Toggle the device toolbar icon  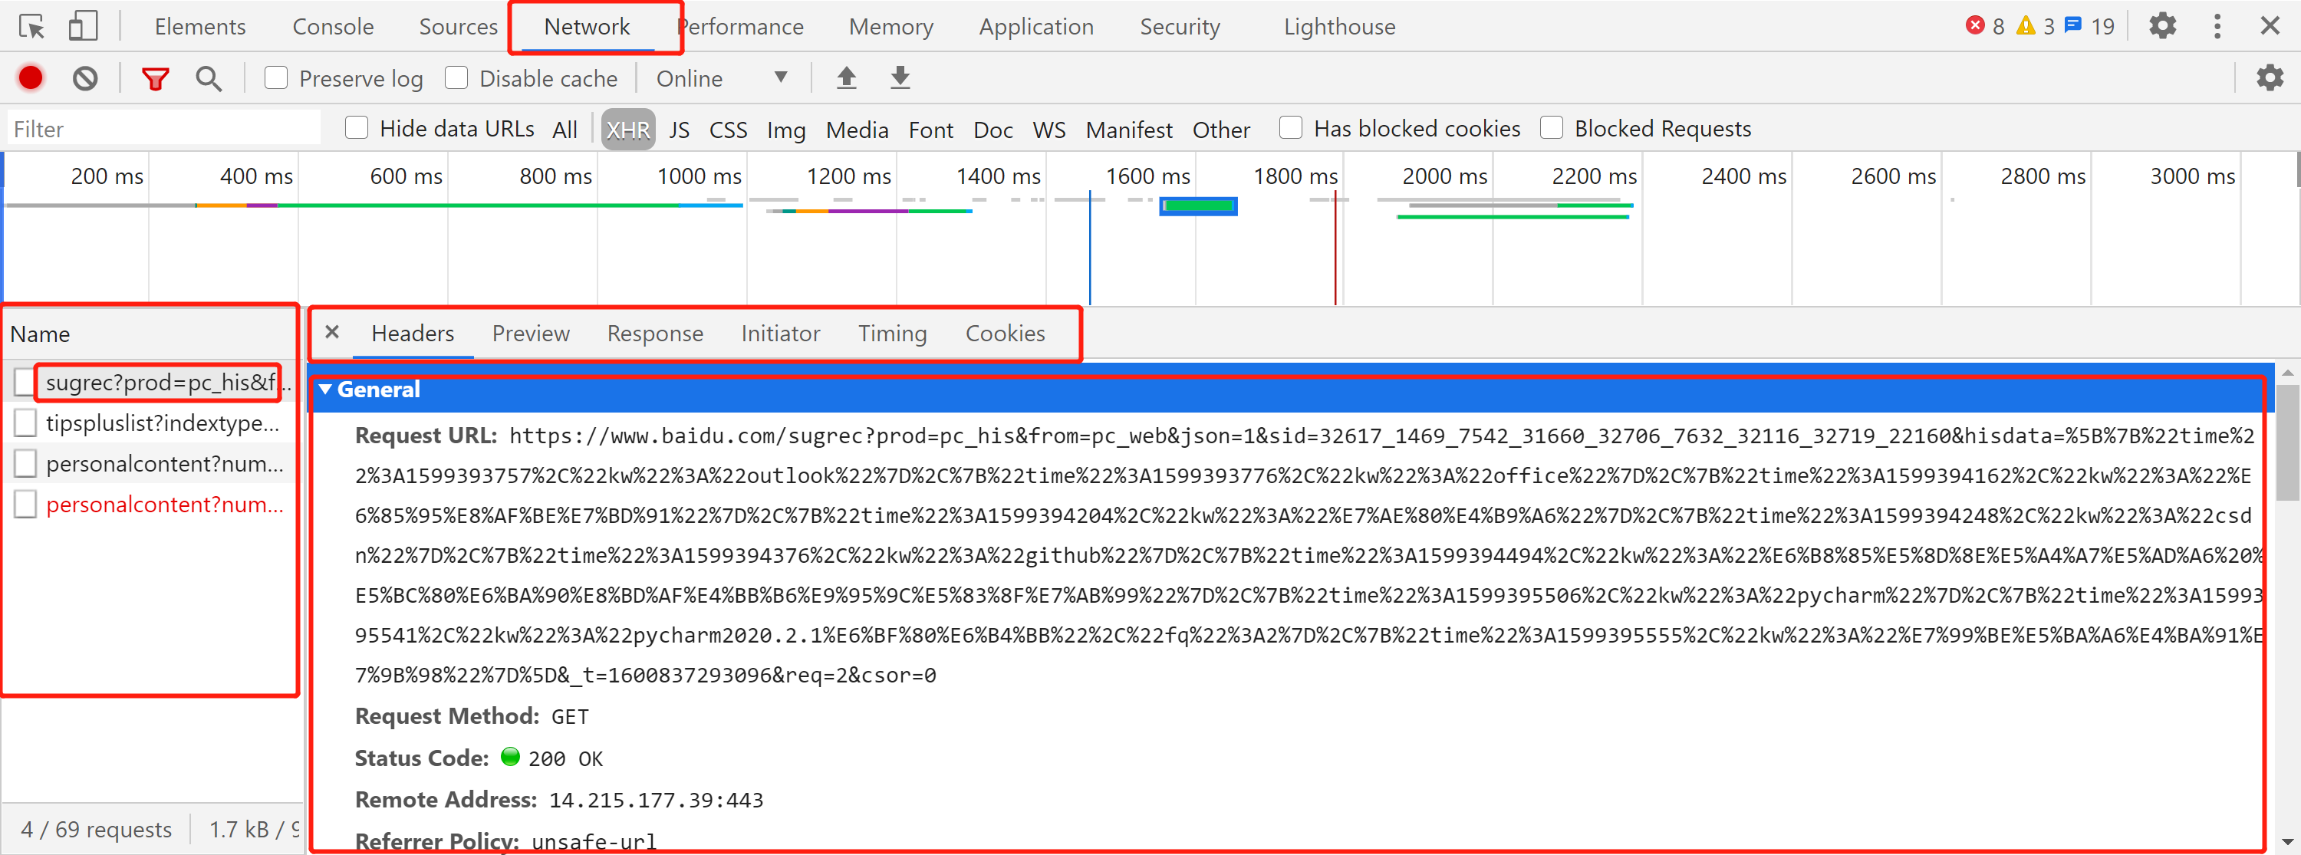[x=82, y=27]
